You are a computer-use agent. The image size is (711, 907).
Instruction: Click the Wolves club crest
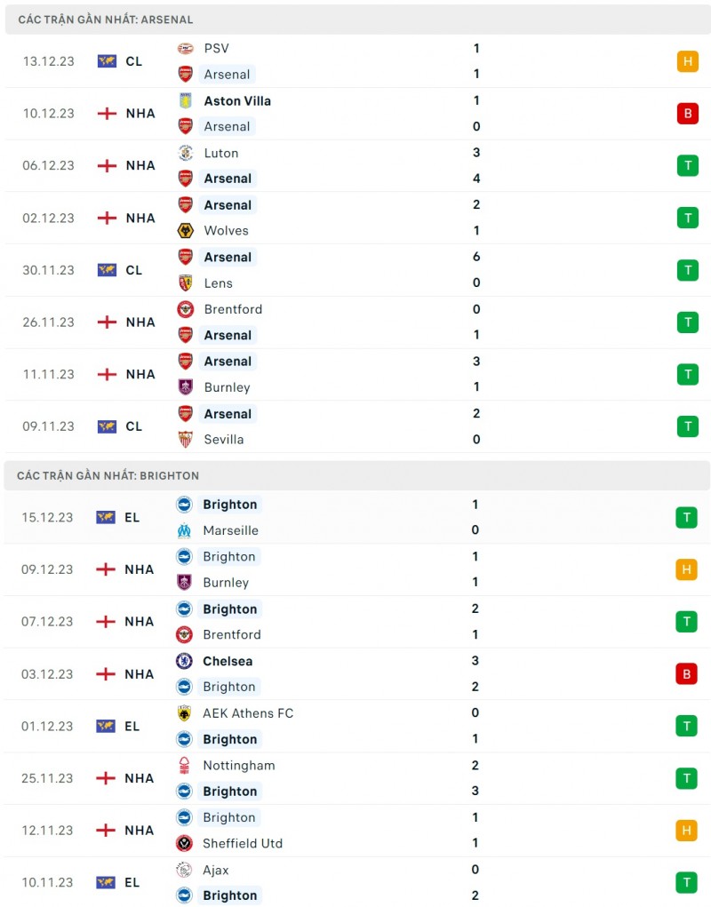click(x=185, y=231)
